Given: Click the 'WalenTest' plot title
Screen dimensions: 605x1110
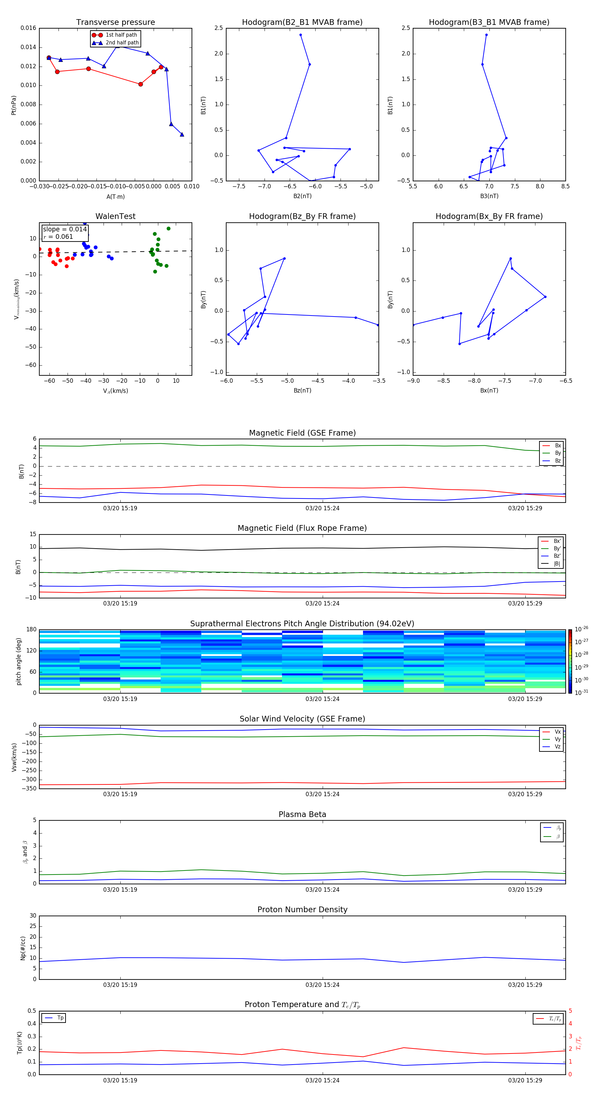Looking at the screenshot, I should pyautogui.click(x=115, y=216).
